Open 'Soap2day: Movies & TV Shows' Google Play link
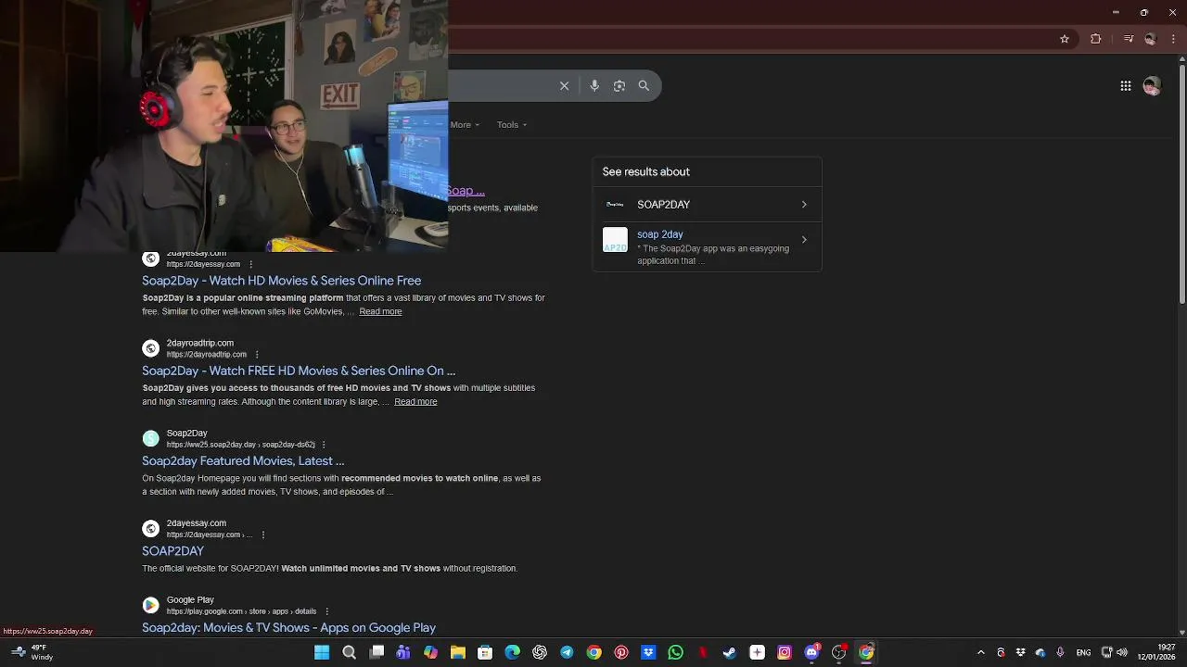This screenshot has width=1187, height=667. pyautogui.click(x=288, y=628)
